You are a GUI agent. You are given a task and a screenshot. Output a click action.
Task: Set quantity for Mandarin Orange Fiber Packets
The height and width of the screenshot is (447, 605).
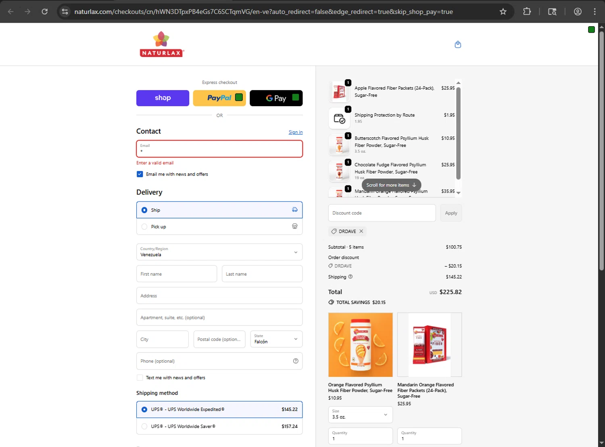pos(430,436)
